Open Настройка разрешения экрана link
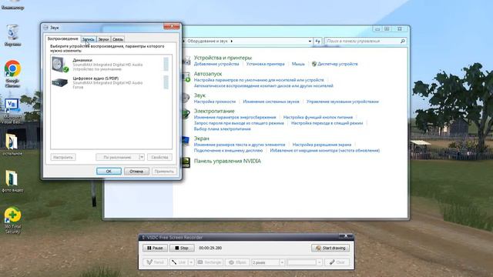This screenshot has width=493, height=277. (x=322, y=145)
